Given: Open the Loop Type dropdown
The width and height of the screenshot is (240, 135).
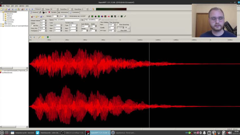Looking at the screenshot, I should tap(58, 26).
